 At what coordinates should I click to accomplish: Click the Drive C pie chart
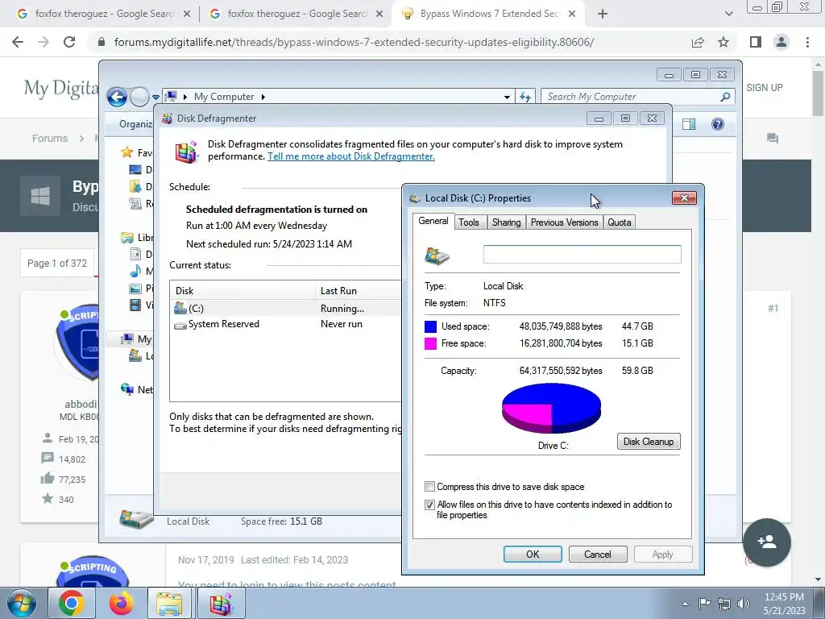pyautogui.click(x=551, y=408)
